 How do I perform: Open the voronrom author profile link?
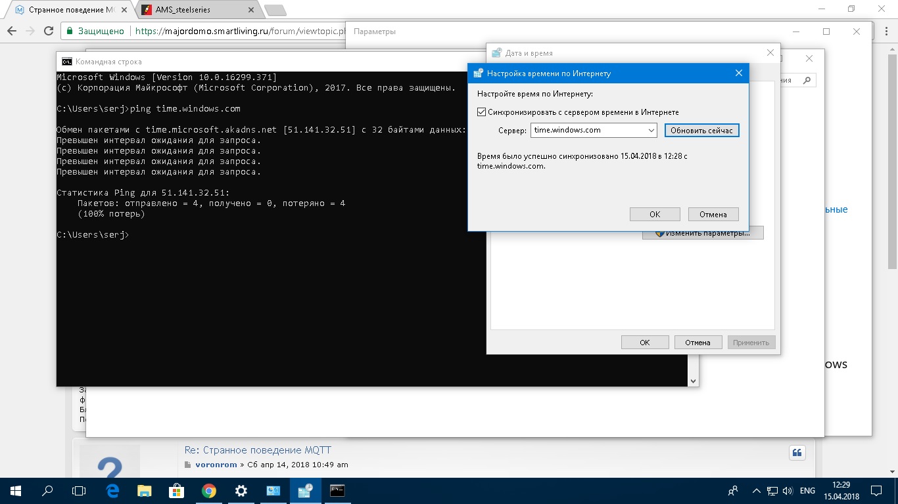pos(217,465)
